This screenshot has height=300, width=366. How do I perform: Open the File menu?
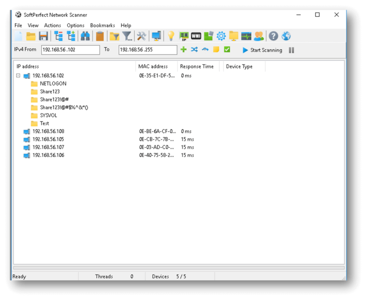18,25
